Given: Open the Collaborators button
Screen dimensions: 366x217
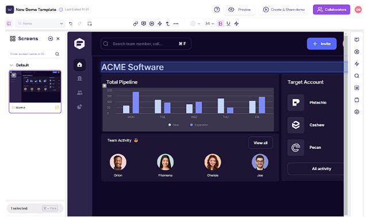Looking at the screenshot, I should [332, 10].
